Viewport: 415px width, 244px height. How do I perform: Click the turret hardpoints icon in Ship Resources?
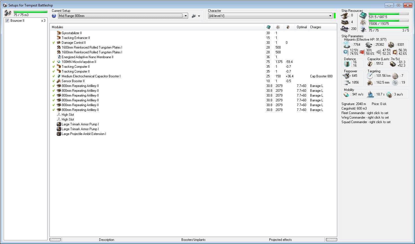345,15
